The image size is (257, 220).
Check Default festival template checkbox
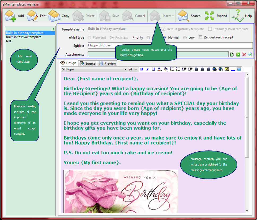210,29
